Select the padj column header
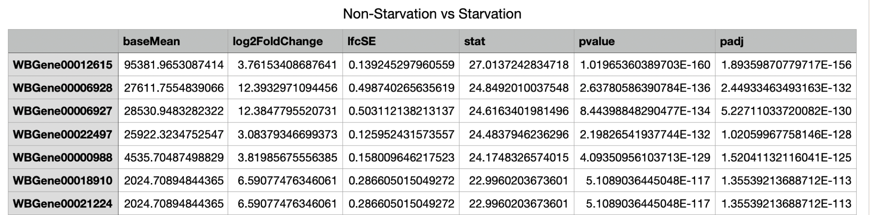Screen dimensions: 870x215 pyautogui.click(x=732, y=42)
